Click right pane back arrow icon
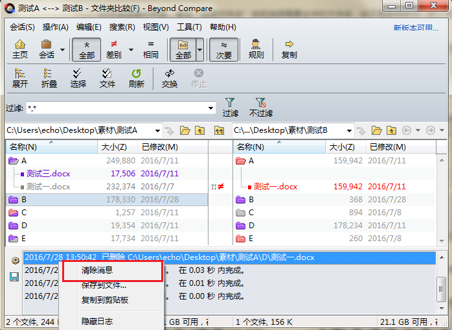The image size is (452, 330). coord(407,130)
